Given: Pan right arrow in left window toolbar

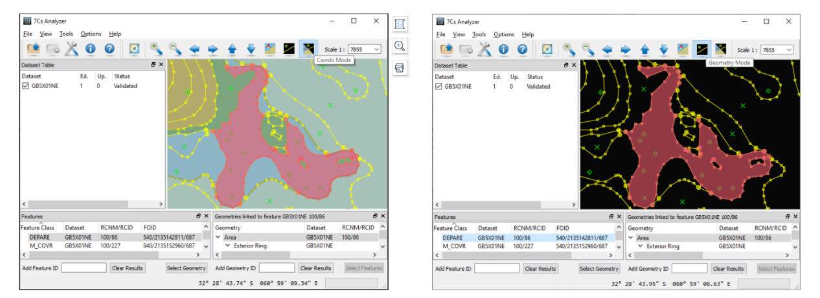Looking at the screenshot, I should point(212,49).
